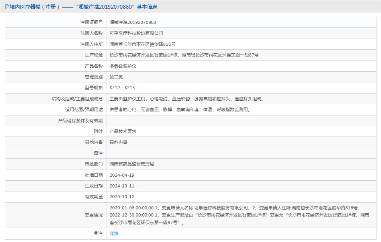The width and height of the screenshot is (381, 242).
Task: Click the 产品名称 label
Action: [94, 66]
